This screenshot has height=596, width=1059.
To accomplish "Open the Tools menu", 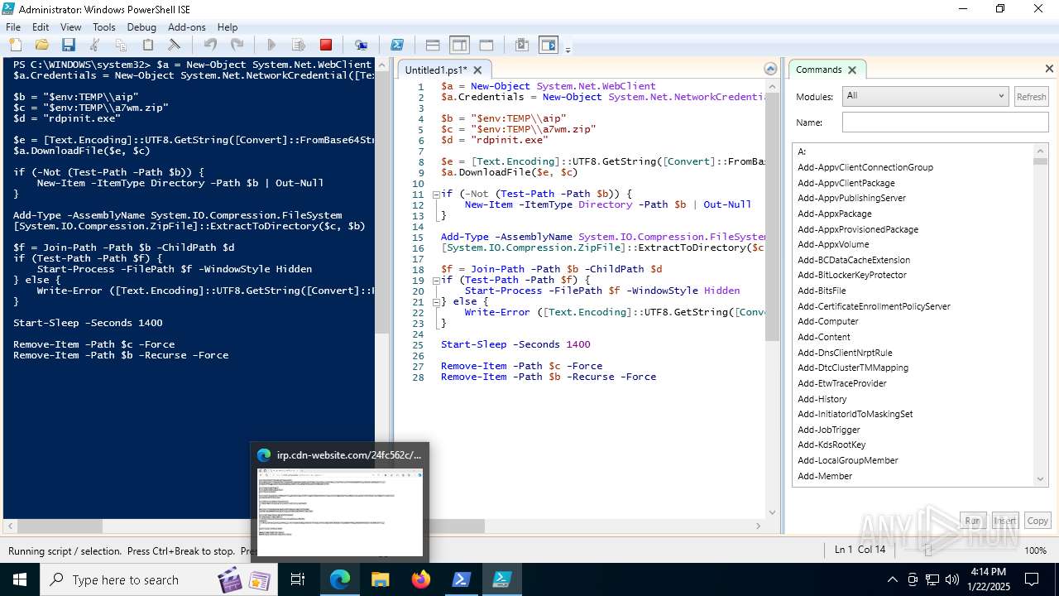I will 104,27.
